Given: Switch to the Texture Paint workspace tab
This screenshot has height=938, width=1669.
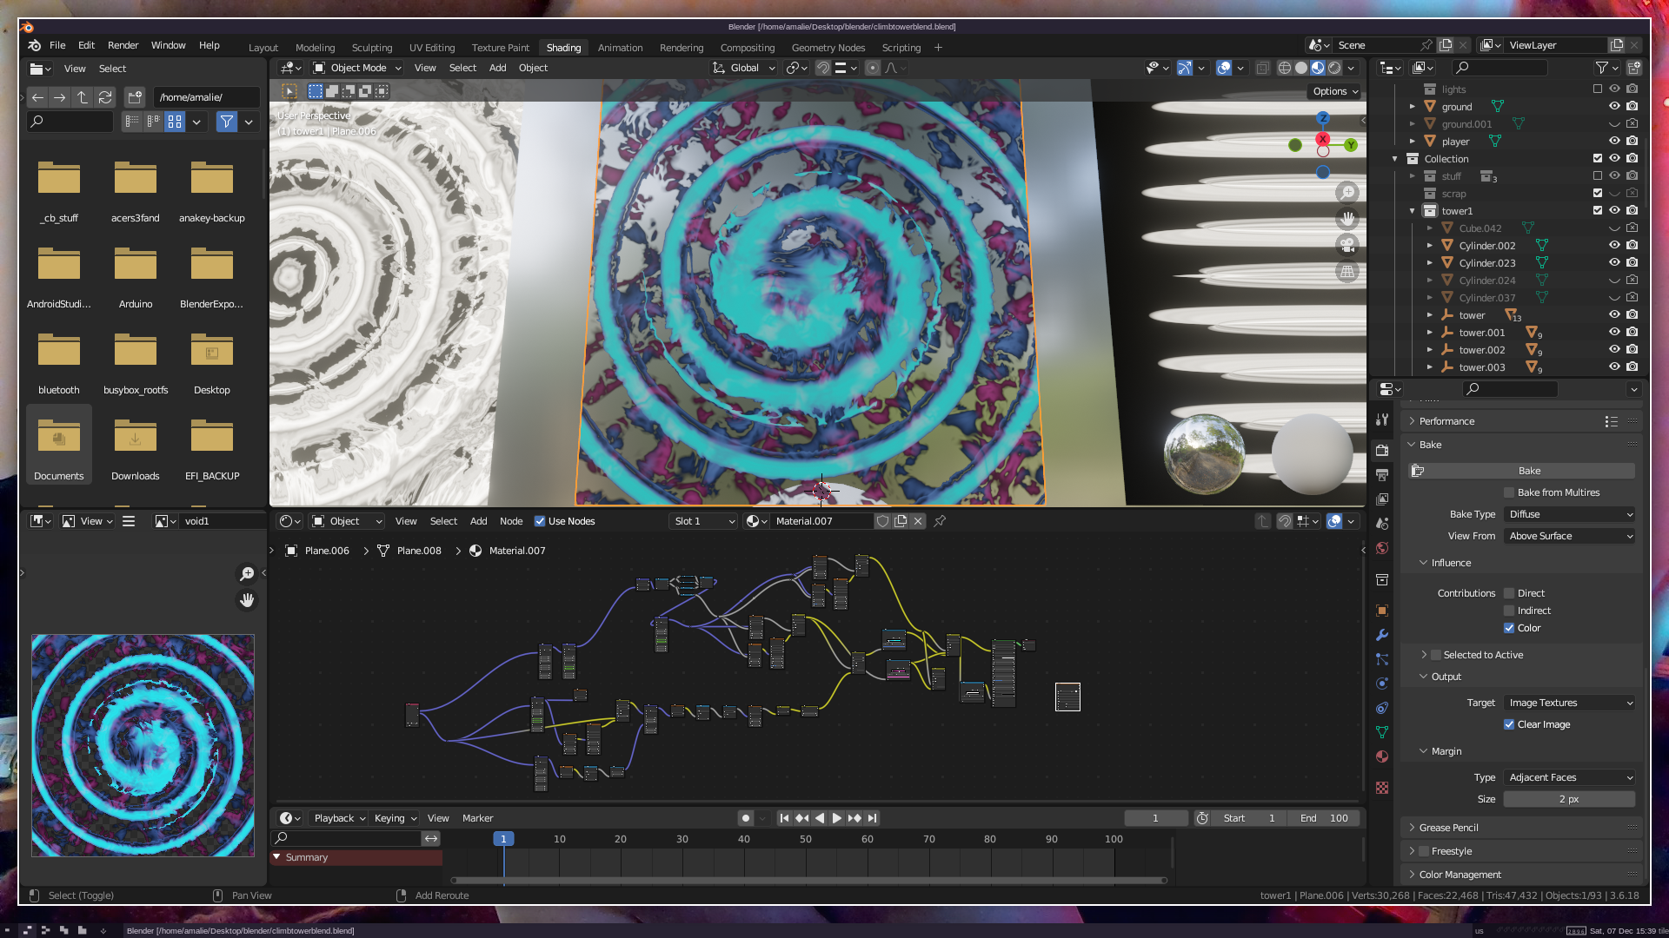Looking at the screenshot, I should (x=500, y=48).
